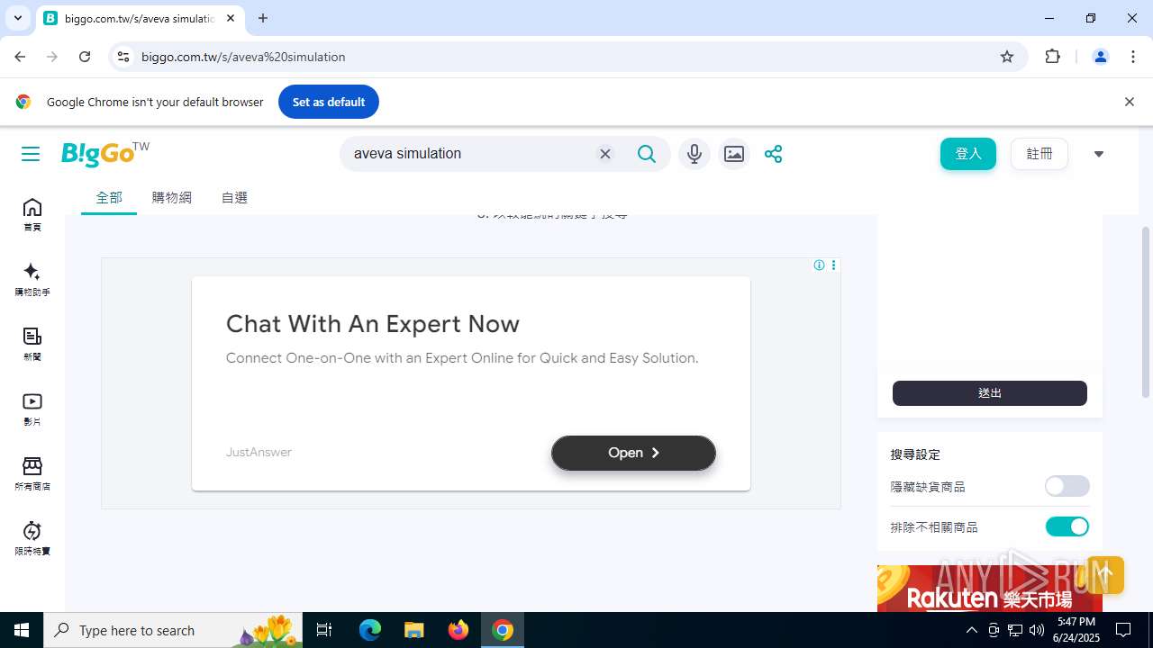The image size is (1153, 648).
Task: Go back to previous page
Action: 20,57
